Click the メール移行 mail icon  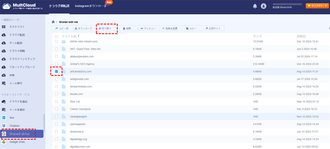point(4,83)
